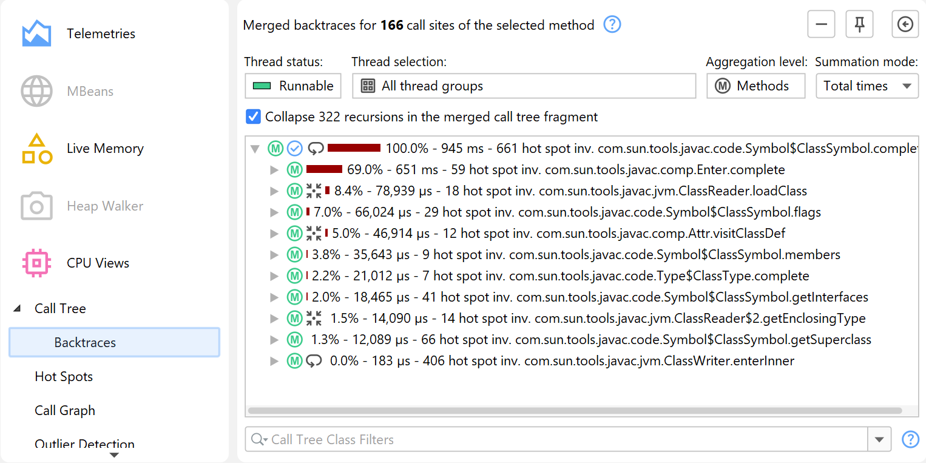Toggle the Runnable thread status selector

293,86
